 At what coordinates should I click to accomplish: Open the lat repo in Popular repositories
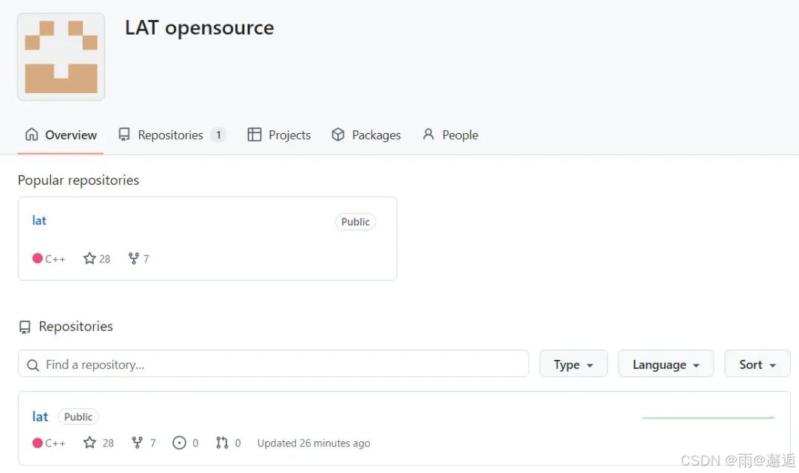tap(39, 220)
